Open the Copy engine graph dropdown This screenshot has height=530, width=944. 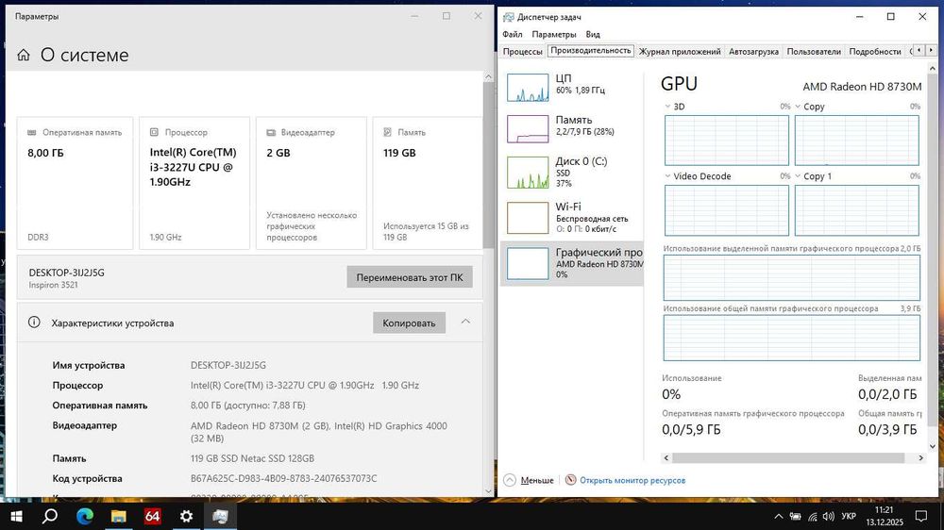coord(798,107)
